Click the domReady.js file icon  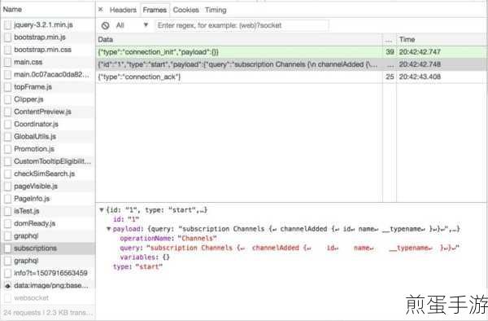[7, 224]
